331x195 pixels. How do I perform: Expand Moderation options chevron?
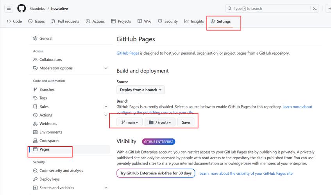tap(106, 68)
